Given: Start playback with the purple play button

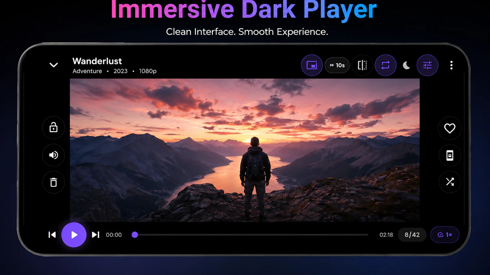Looking at the screenshot, I should pyautogui.click(x=74, y=235).
